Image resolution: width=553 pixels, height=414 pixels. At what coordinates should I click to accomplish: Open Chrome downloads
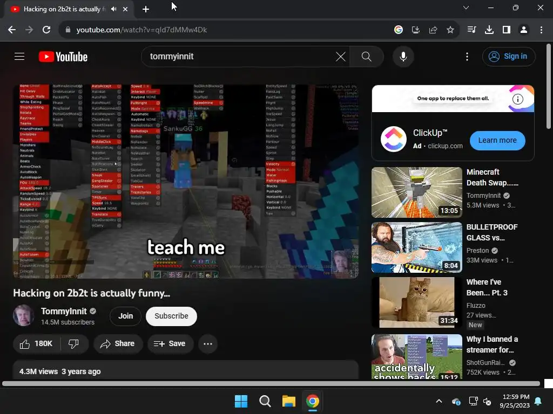(x=489, y=30)
